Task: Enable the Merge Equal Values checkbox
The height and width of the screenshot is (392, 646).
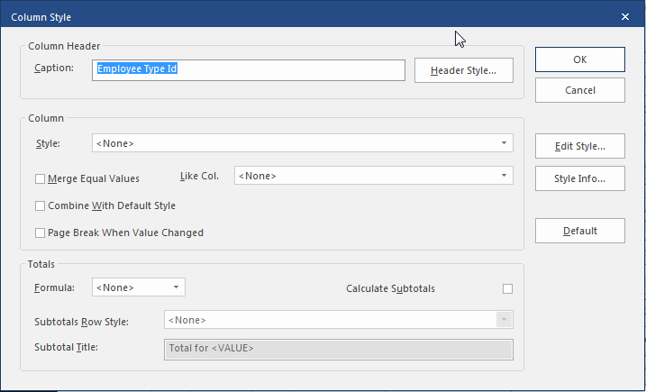Action: [40, 178]
